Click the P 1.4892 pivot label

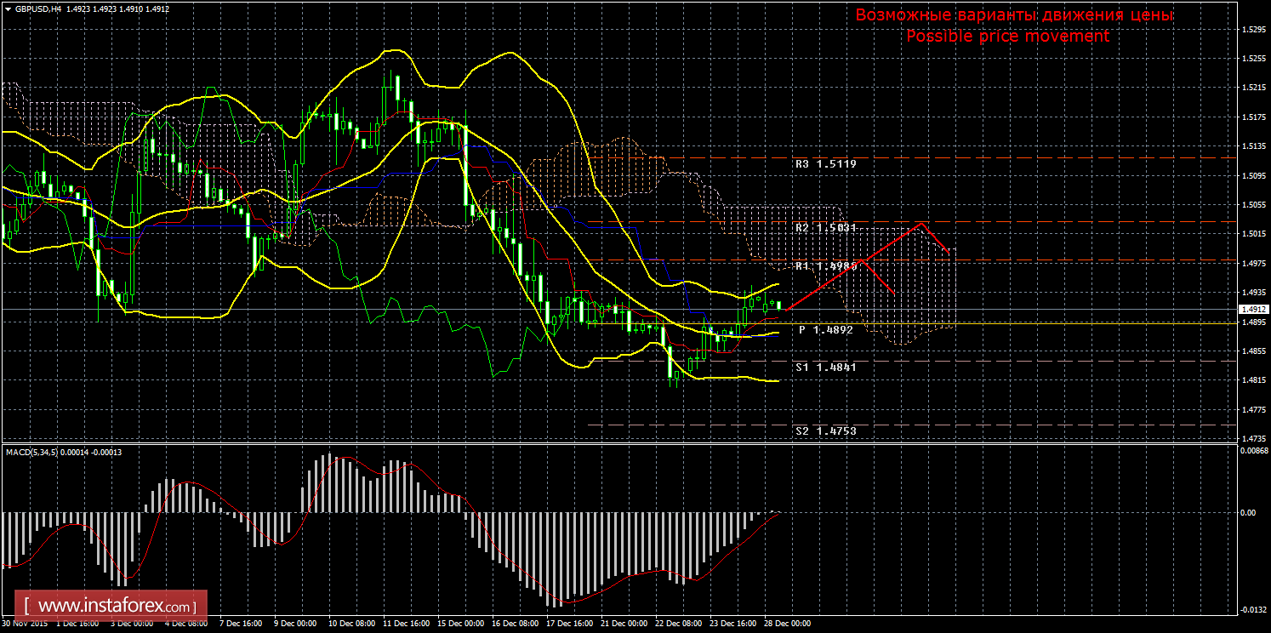(825, 329)
